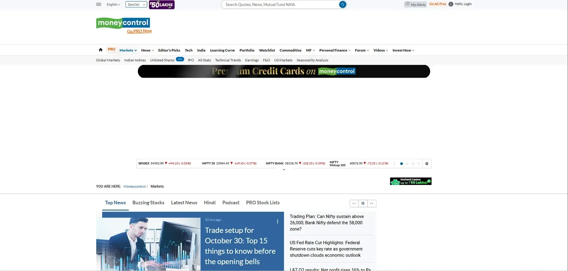Click the three-dot menu on news card
This screenshot has height=271, width=568.
click(x=277, y=221)
